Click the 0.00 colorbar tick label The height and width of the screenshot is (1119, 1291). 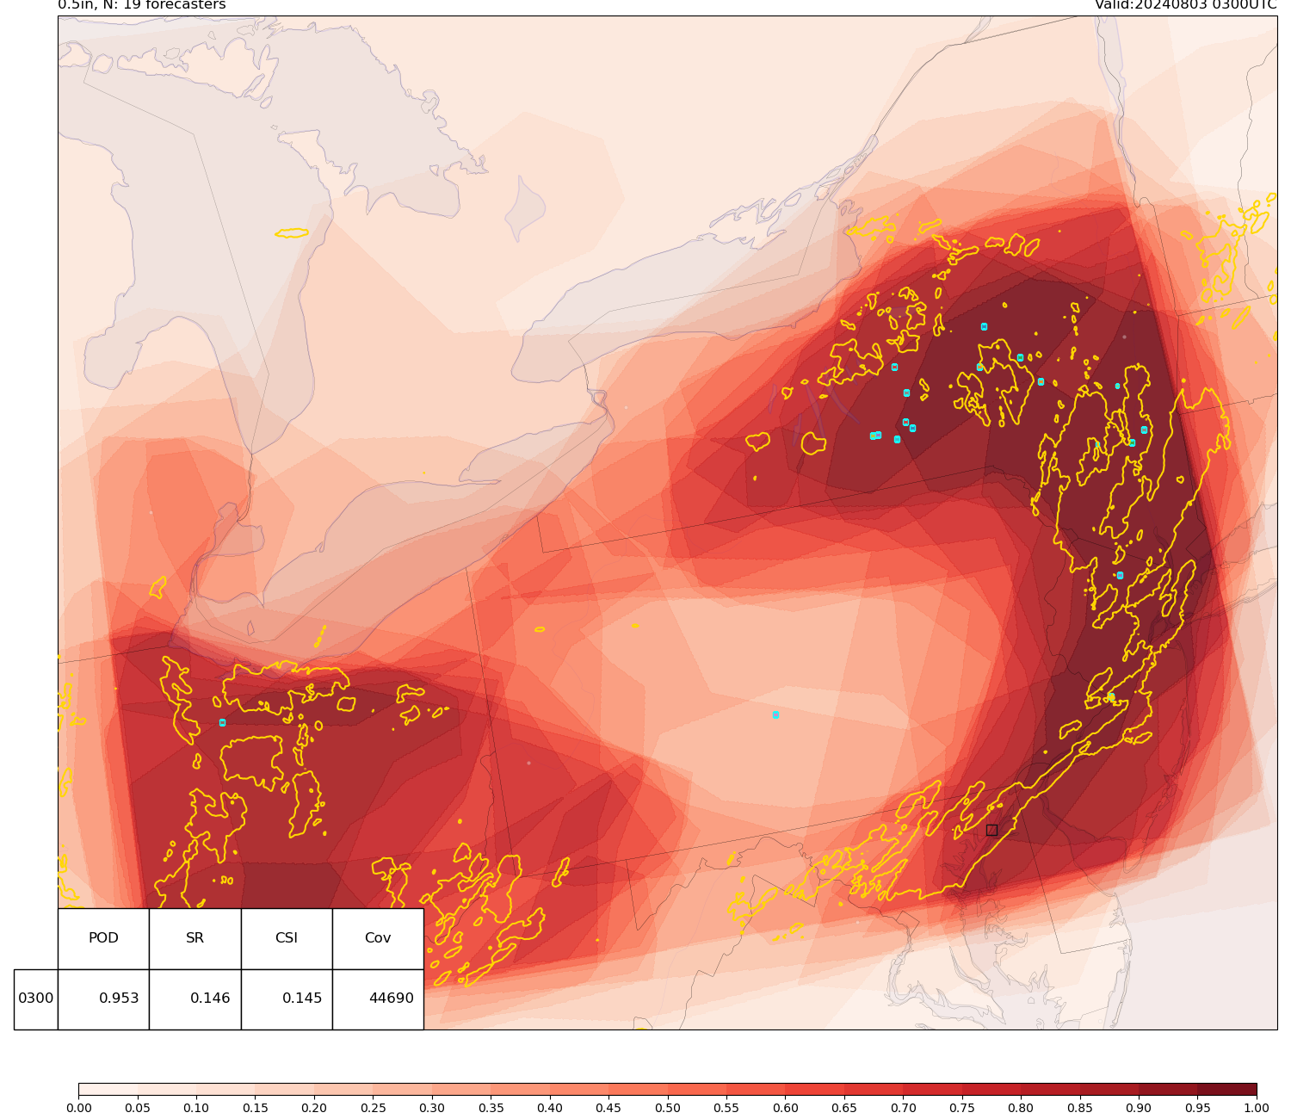[78, 1108]
